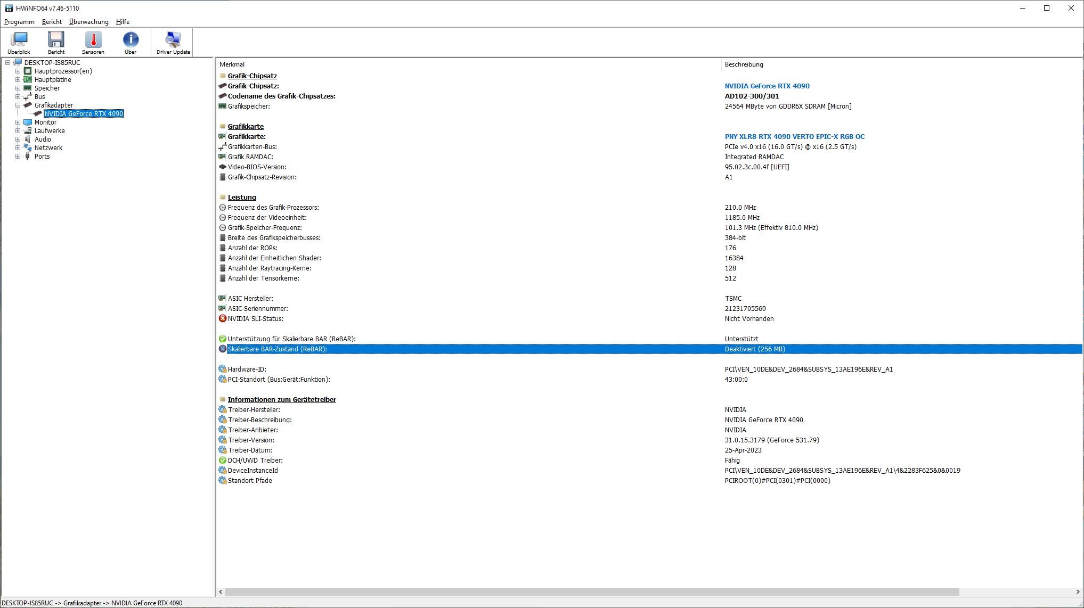Click the status bar path text
This screenshot has height=608, width=1084.
click(92, 603)
